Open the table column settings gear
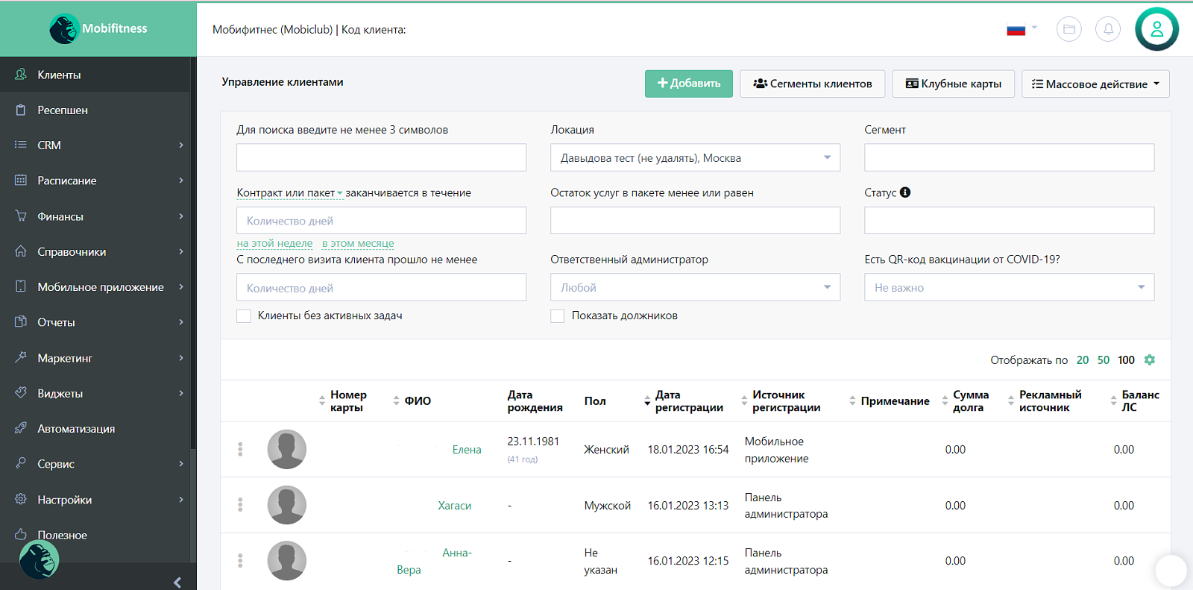 [x=1150, y=360]
